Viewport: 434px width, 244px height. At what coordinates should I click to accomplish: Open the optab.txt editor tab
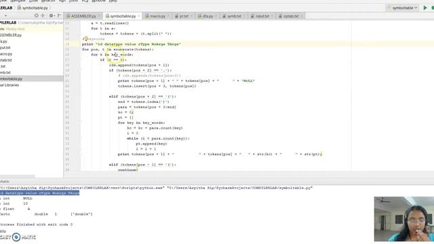tap(291, 16)
